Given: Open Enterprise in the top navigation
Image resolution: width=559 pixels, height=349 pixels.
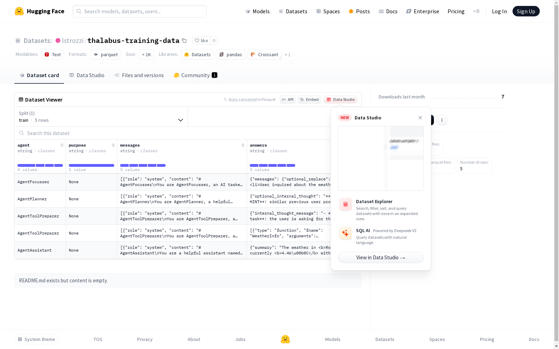Looking at the screenshot, I should [x=422, y=11].
